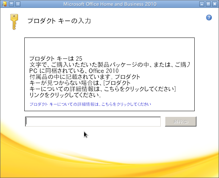Click the 続行(C) continue button
This screenshot has width=219, height=178.
tap(181, 122)
